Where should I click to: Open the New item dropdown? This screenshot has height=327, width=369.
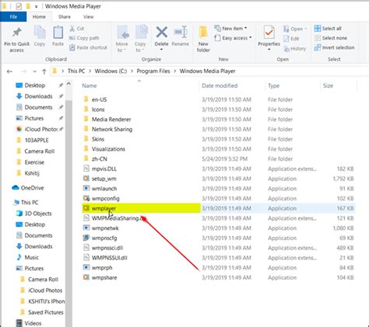230,29
